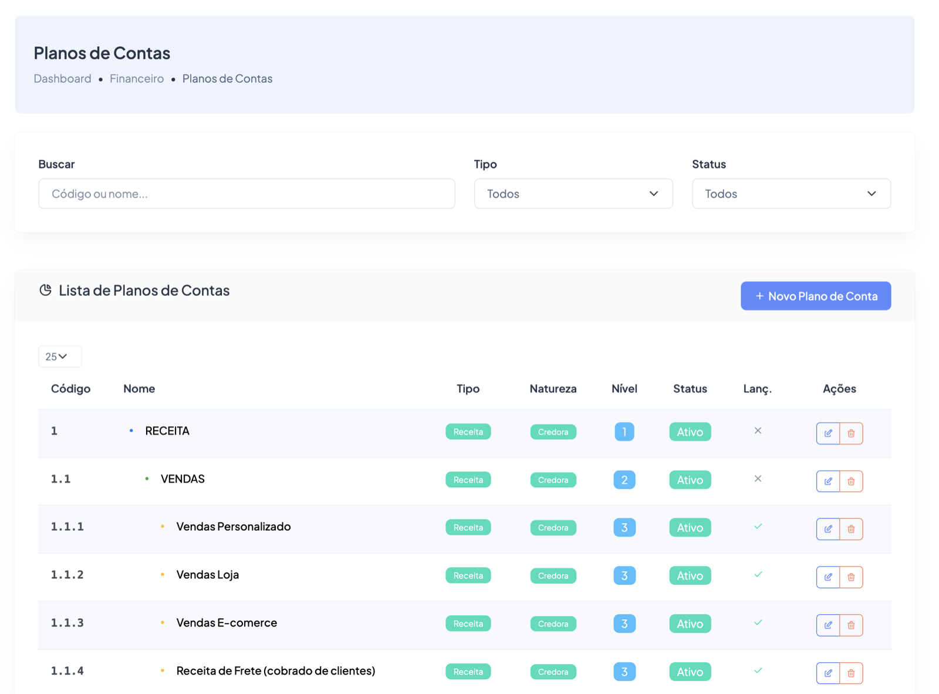This screenshot has width=939, height=694.
Task: Edit Vendas Personalizado row
Action: click(x=827, y=529)
